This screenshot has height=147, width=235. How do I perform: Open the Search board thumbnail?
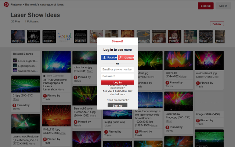click(x=49, y=37)
